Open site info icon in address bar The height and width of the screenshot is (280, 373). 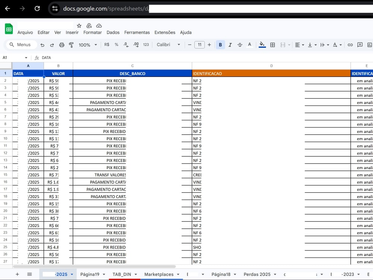[x=55, y=9]
